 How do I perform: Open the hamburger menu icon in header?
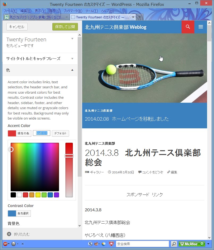tap(201, 27)
